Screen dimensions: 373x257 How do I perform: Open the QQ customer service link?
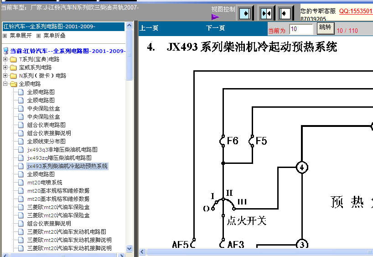click(x=356, y=11)
